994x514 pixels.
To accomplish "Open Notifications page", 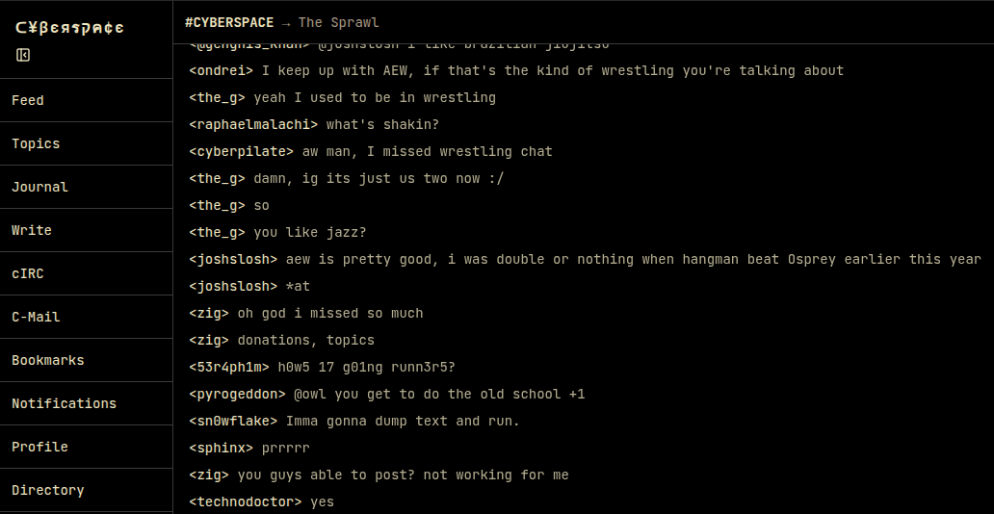I will point(64,403).
